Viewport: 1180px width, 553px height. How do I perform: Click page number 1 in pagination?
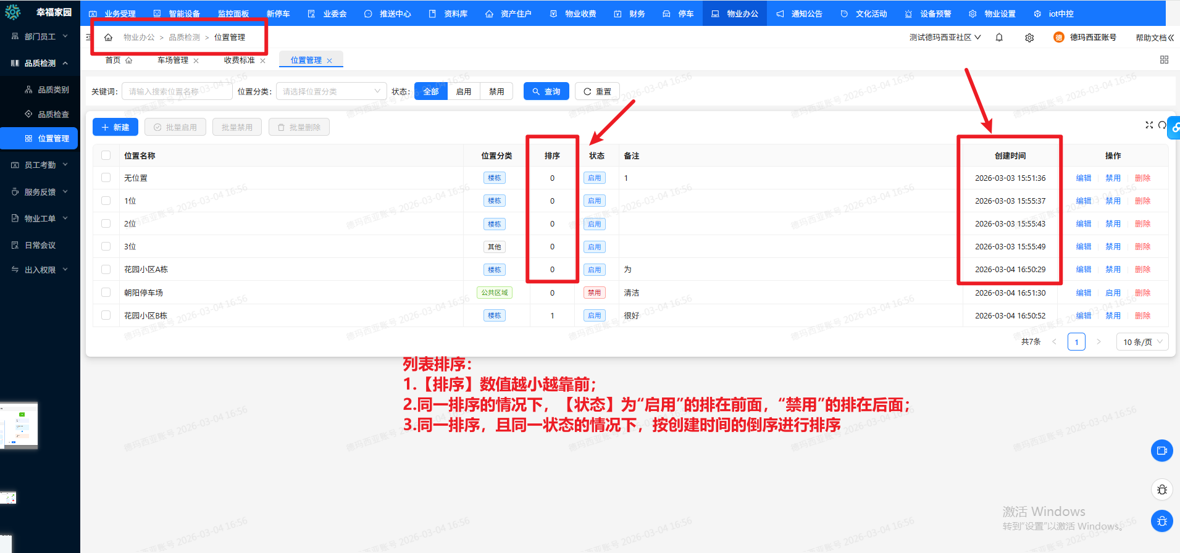(x=1076, y=342)
